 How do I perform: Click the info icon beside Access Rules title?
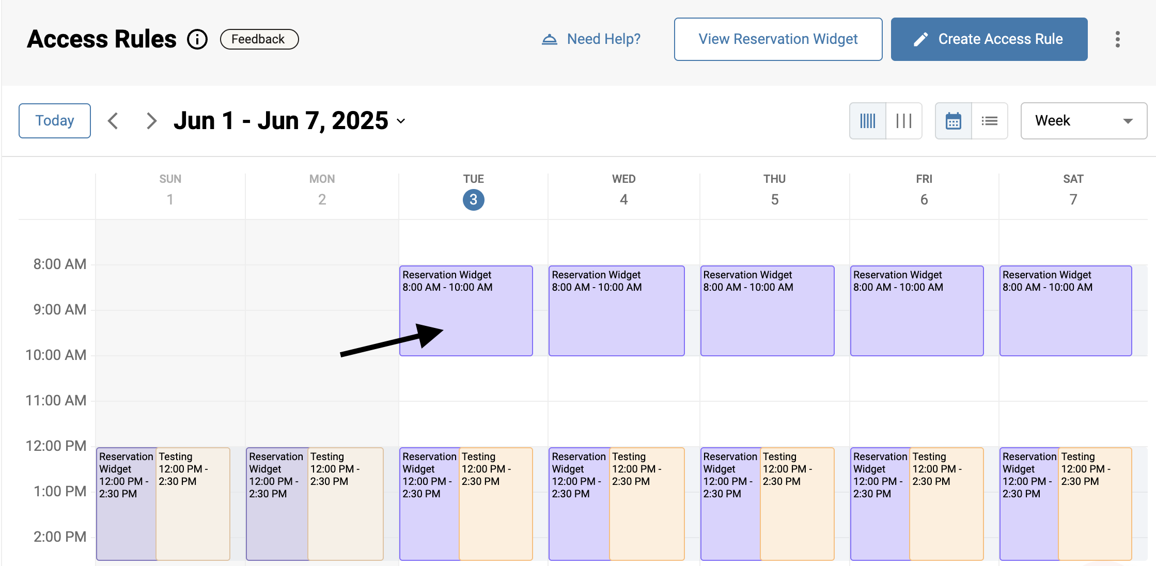[197, 39]
